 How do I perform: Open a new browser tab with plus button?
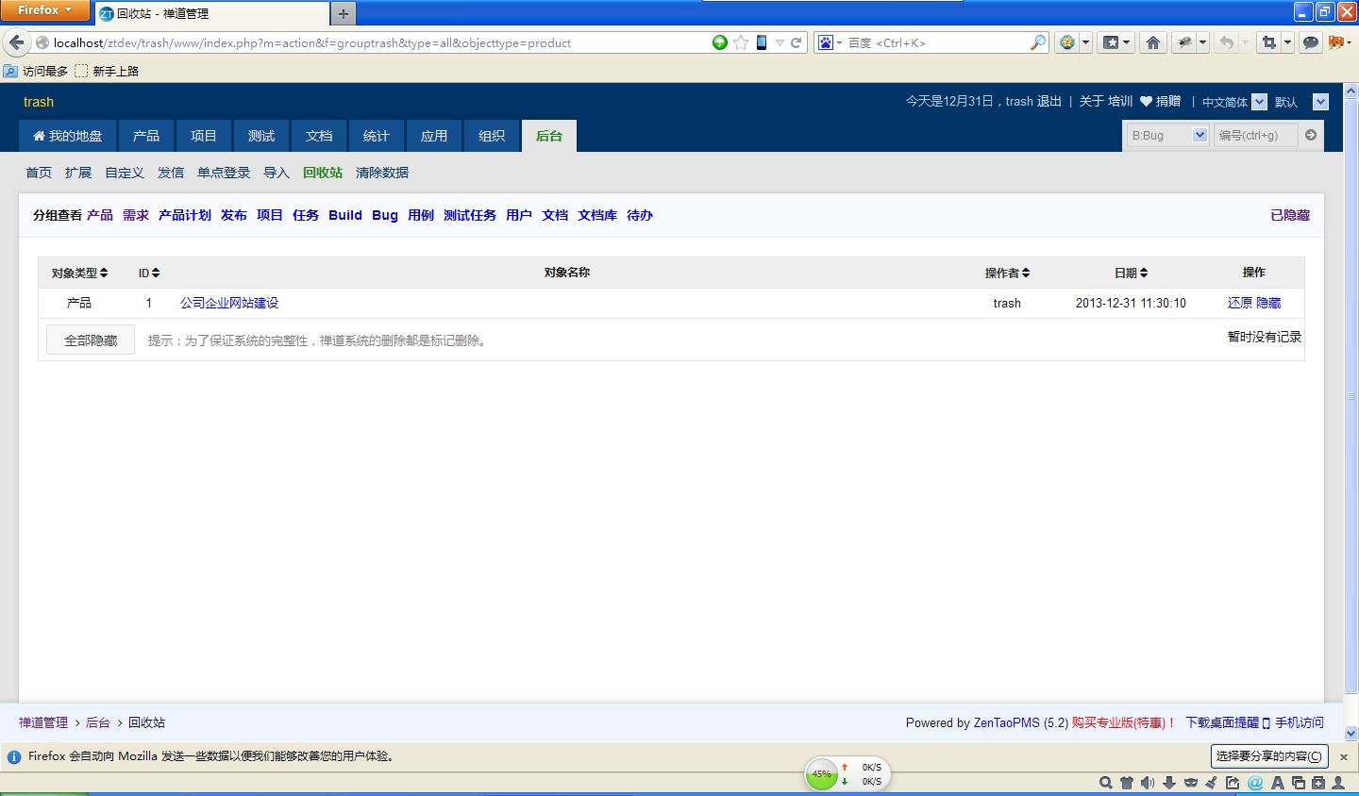(x=343, y=14)
